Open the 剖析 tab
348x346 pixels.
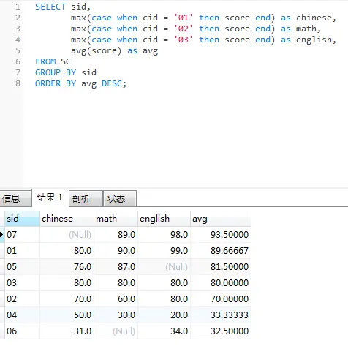[x=86, y=198]
